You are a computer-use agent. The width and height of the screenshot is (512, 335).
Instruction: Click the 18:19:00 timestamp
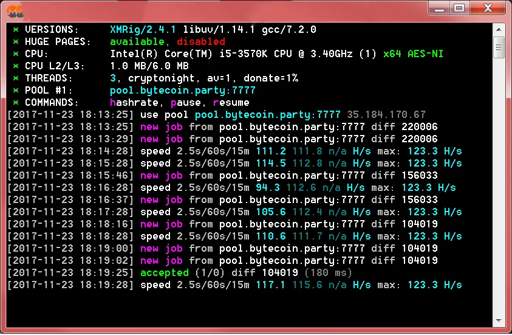pos(70,249)
